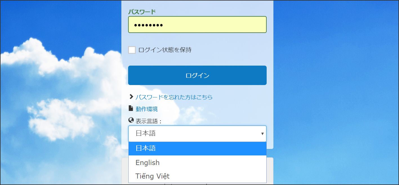The width and height of the screenshot is (399, 185).
Task: Click the chevron icon beside forgot password
Action: 131,97
